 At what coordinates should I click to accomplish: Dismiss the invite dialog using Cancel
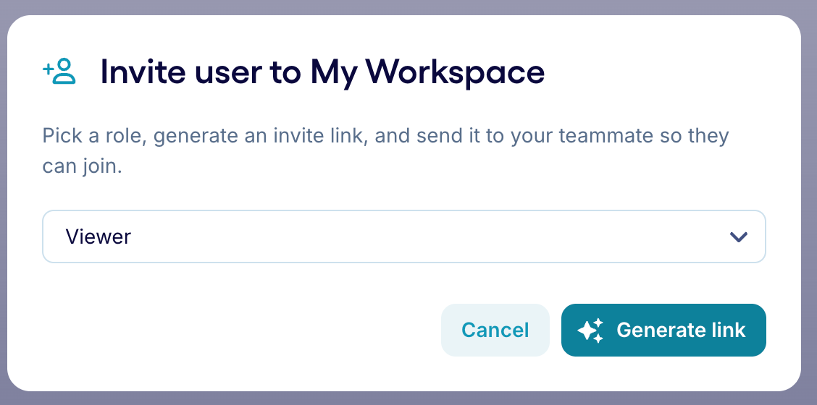[495, 331]
